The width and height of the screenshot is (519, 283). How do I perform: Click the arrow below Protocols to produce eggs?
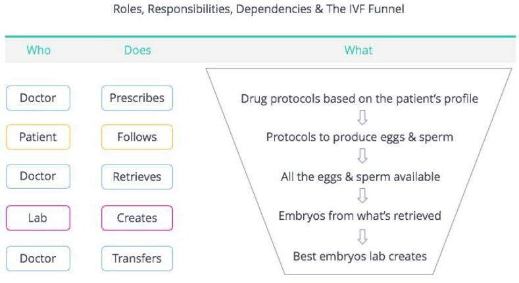point(362,156)
